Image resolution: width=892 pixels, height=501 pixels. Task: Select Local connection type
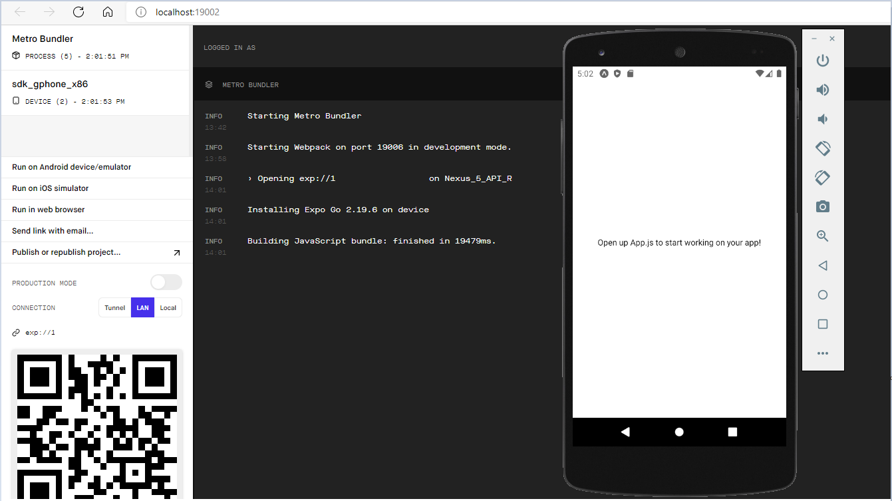pos(168,307)
